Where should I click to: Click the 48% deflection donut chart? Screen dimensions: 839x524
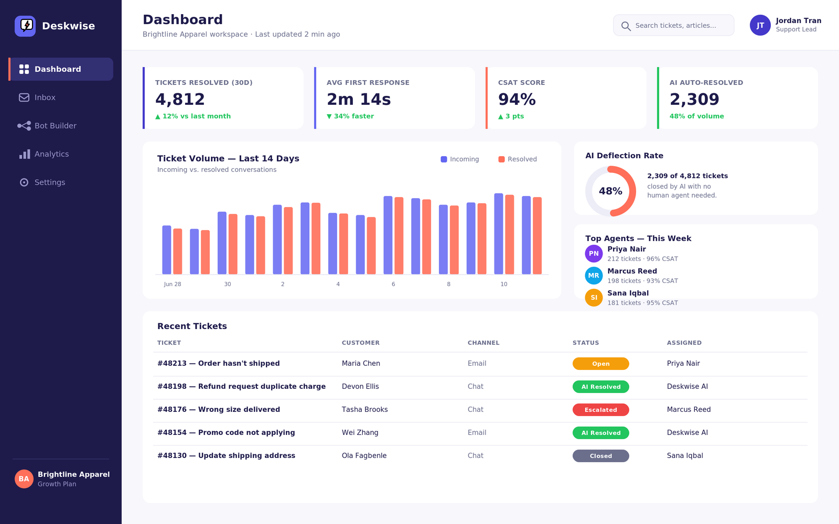click(x=610, y=191)
